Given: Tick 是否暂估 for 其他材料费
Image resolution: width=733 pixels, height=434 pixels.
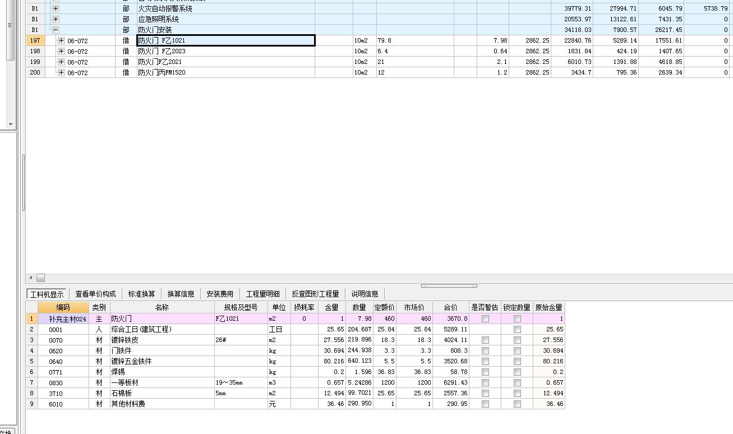Looking at the screenshot, I should coord(485,404).
